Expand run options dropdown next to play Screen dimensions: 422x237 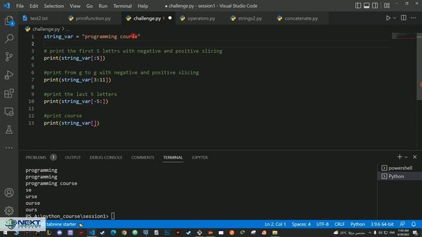click(x=394, y=18)
